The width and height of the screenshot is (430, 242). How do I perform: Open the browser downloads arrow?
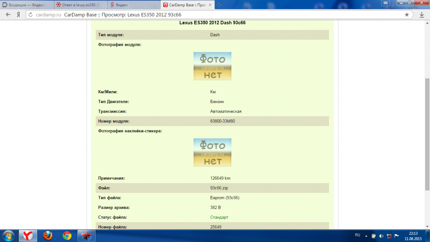[422, 15]
